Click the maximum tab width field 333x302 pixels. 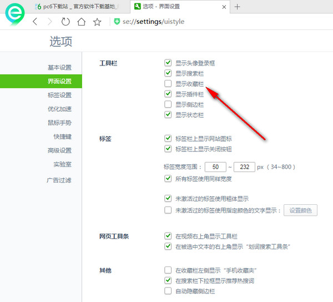[x=244, y=167]
